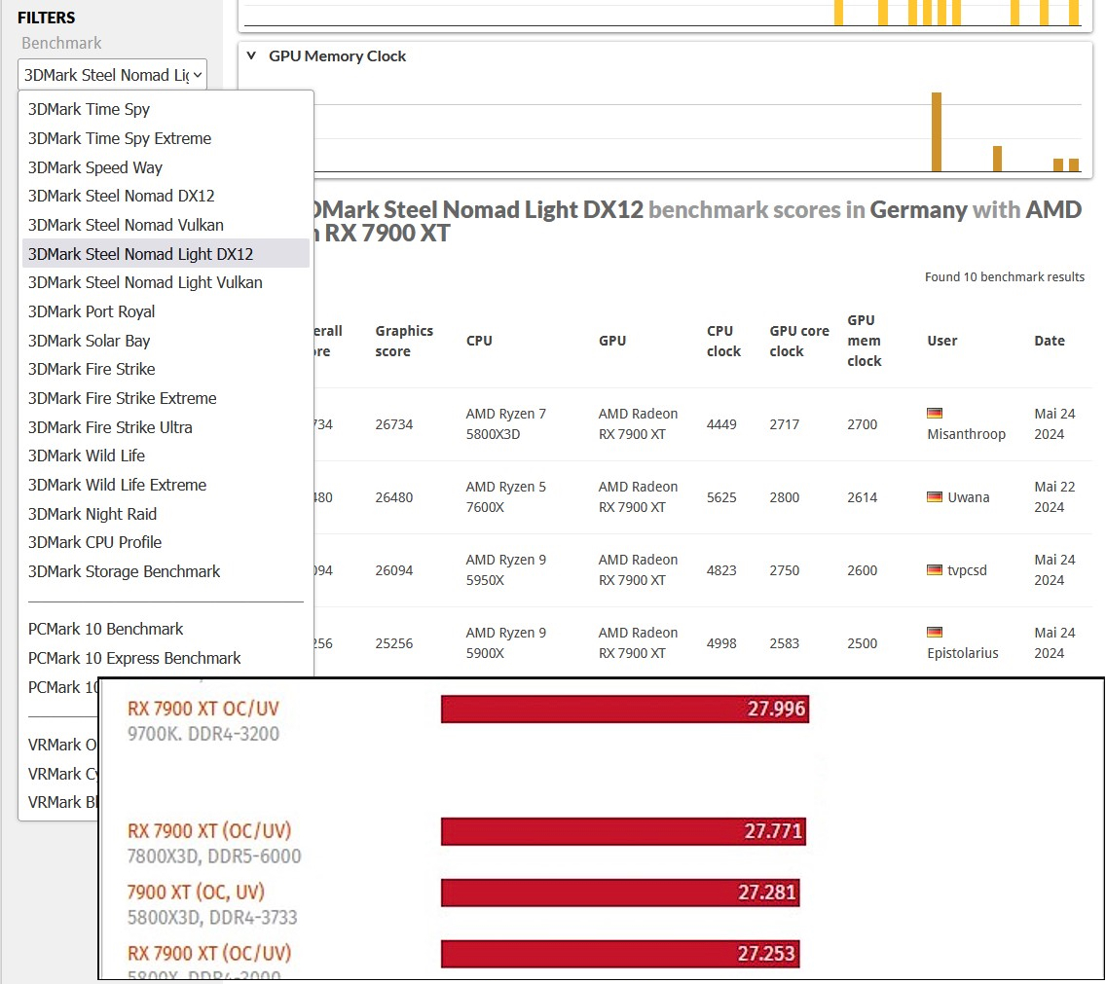Choose 3DMark Speed Way from list

click(95, 167)
